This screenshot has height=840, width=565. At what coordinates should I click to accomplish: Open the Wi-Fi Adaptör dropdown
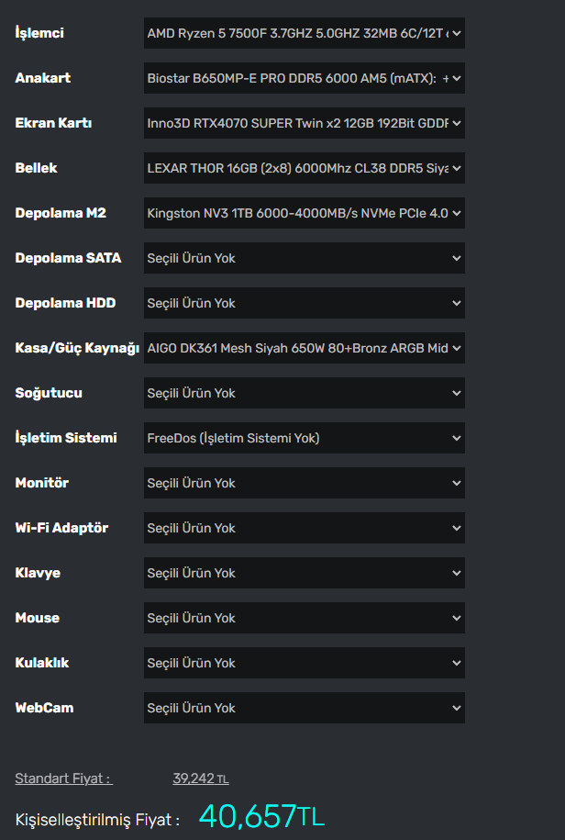coord(304,529)
